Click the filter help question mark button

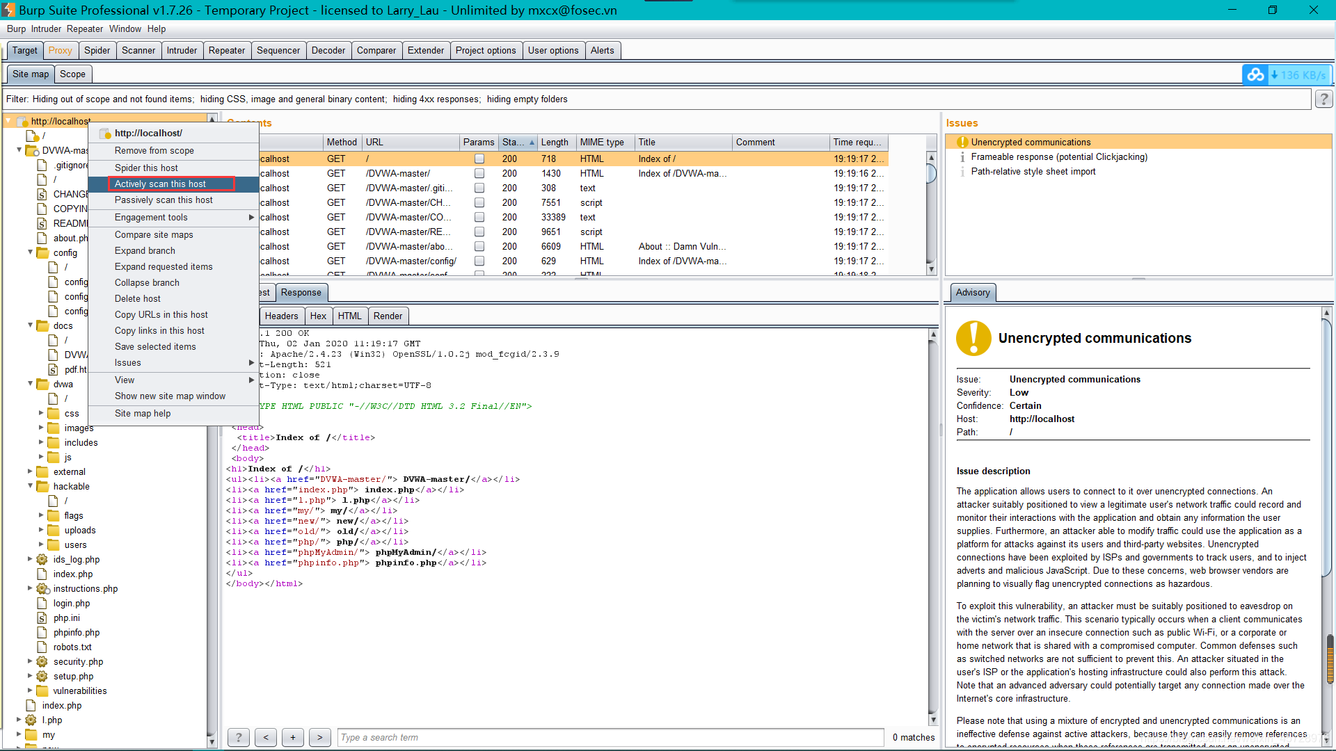click(1323, 99)
